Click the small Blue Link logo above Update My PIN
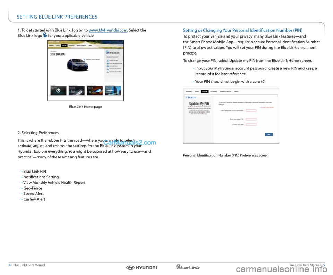 pos(191,97)
